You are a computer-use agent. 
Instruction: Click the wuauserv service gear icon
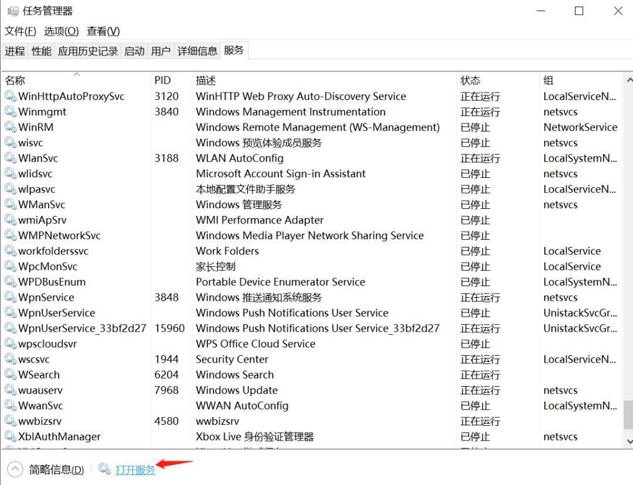tap(10, 390)
